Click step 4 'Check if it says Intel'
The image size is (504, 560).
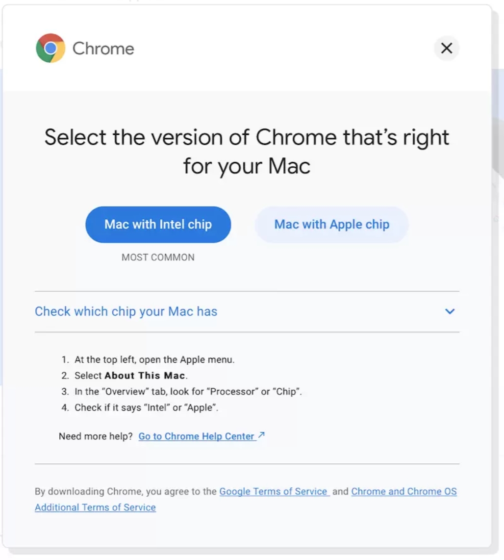pos(146,407)
